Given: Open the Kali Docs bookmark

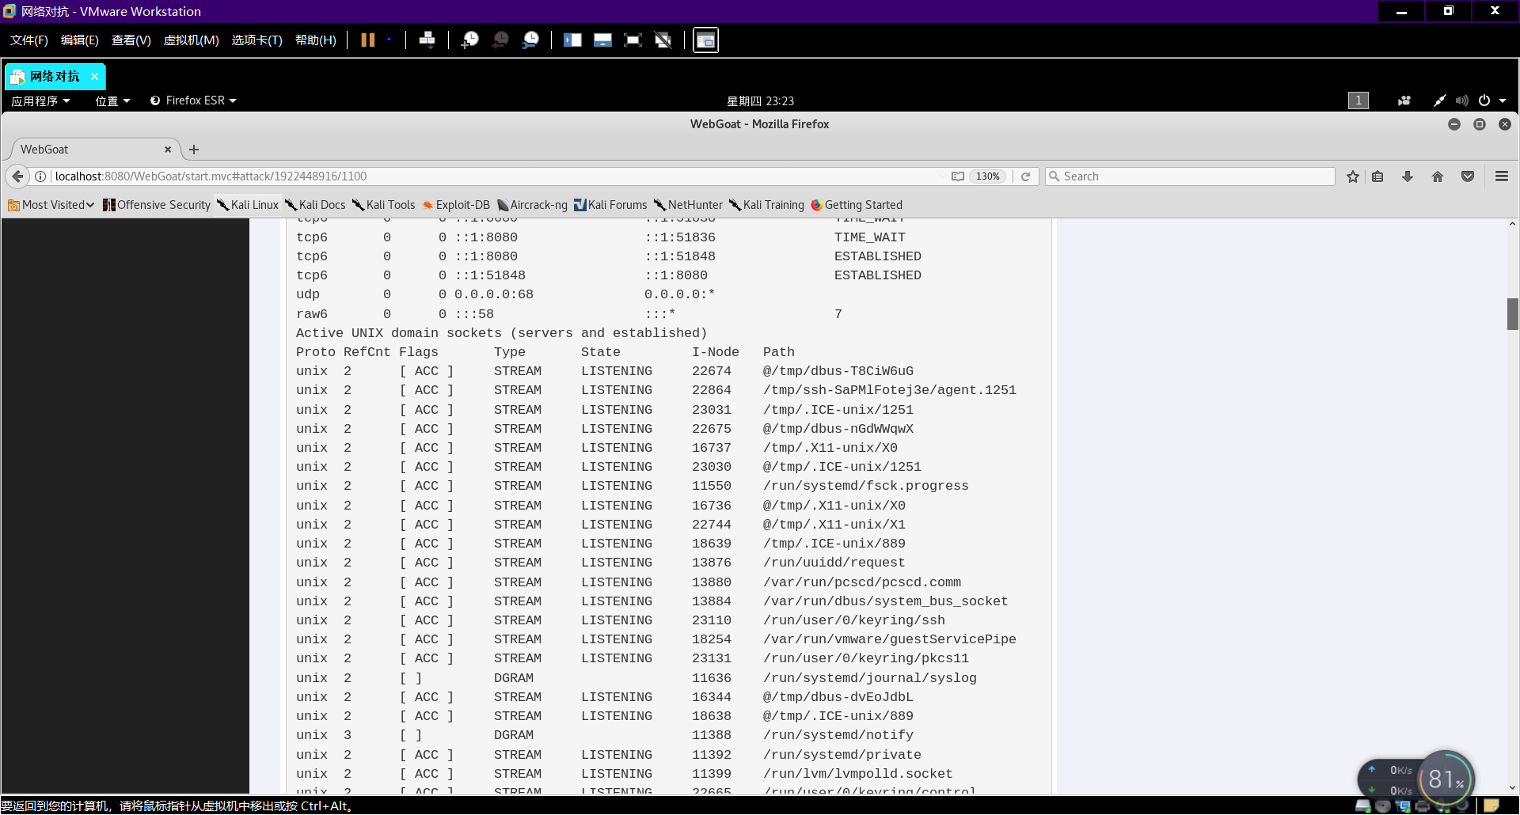Looking at the screenshot, I should pyautogui.click(x=315, y=205).
